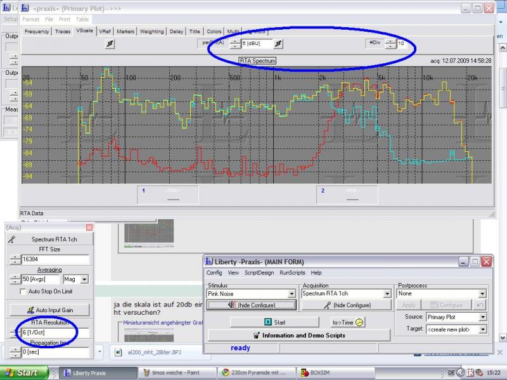Open the Mag averaging mode dropdown

[x=84, y=279]
